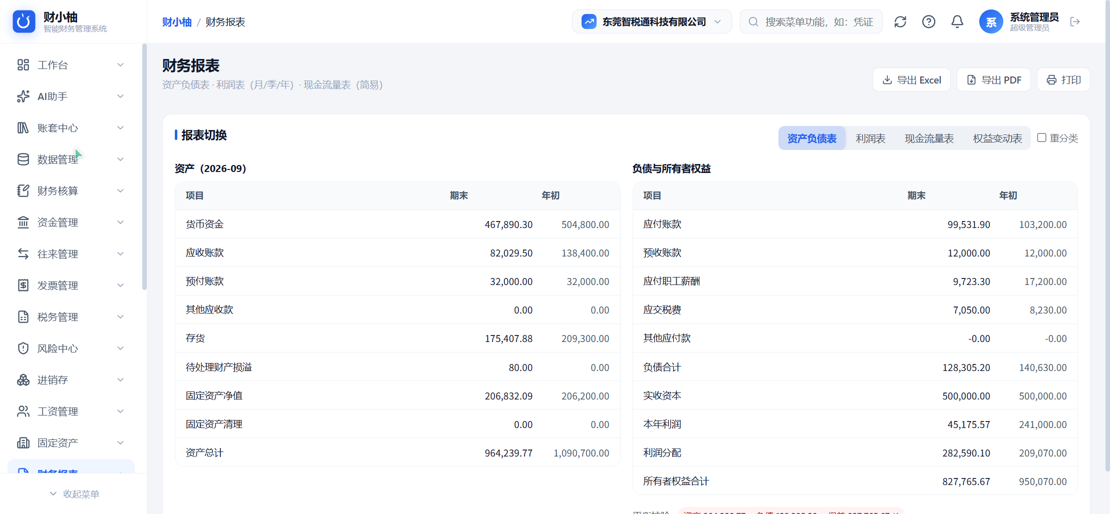Switch to the 权益变动表 tab
The height and width of the screenshot is (514, 1110).
click(997, 138)
